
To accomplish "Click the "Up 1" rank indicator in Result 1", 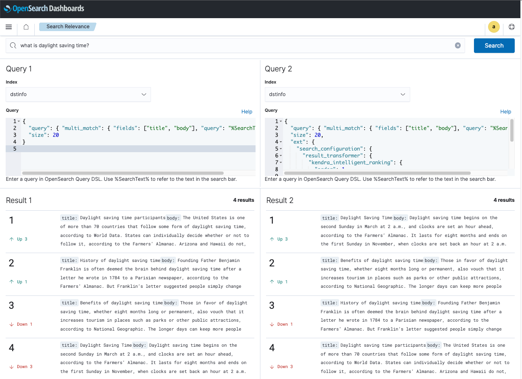I will 19,282.
